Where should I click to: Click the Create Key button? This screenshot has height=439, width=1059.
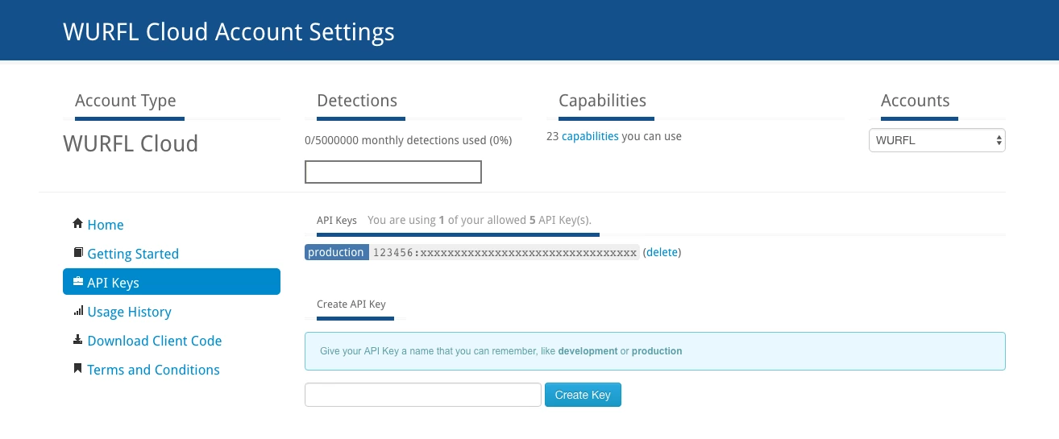tap(583, 395)
